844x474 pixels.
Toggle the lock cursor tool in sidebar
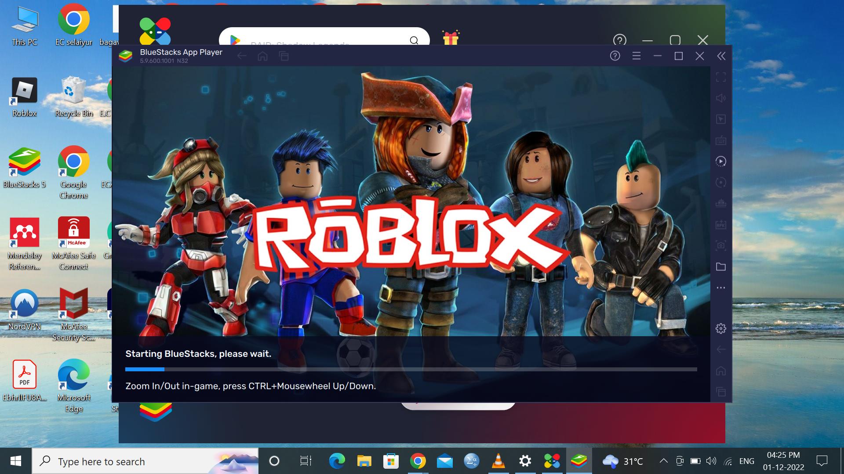point(721,119)
